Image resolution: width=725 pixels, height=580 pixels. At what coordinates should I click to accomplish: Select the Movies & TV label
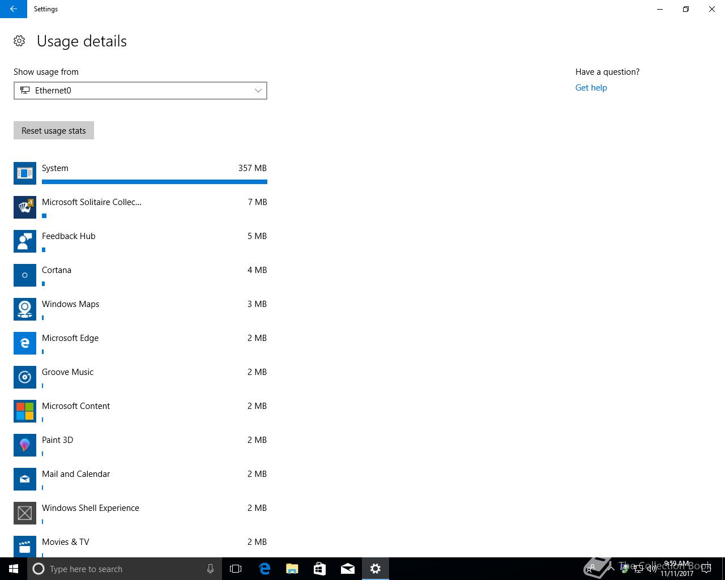click(66, 542)
